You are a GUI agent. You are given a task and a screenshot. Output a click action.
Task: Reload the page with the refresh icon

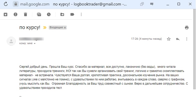pyautogui.click(x=6, y=4)
